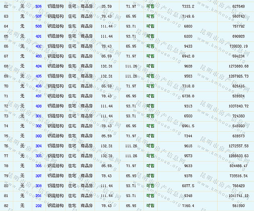Open the 508 room link
The height and width of the screenshot is (211, 254).
39,26
